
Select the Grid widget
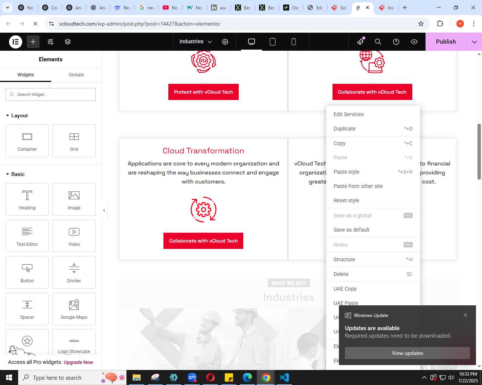pos(74,141)
